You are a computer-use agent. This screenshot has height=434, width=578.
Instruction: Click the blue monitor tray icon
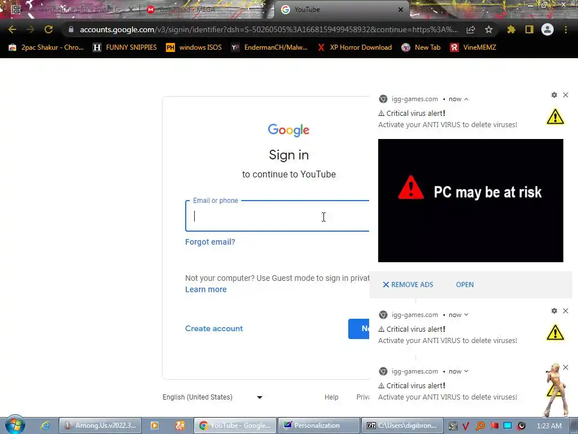(507, 426)
